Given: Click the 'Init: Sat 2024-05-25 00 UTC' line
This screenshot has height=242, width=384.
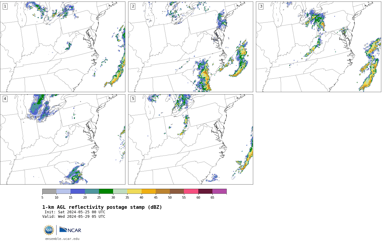Looking at the screenshot, I should coord(75,212).
